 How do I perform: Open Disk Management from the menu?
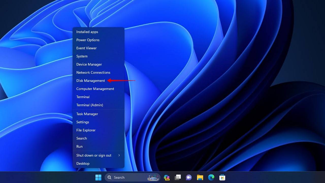[x=99, y=81]
